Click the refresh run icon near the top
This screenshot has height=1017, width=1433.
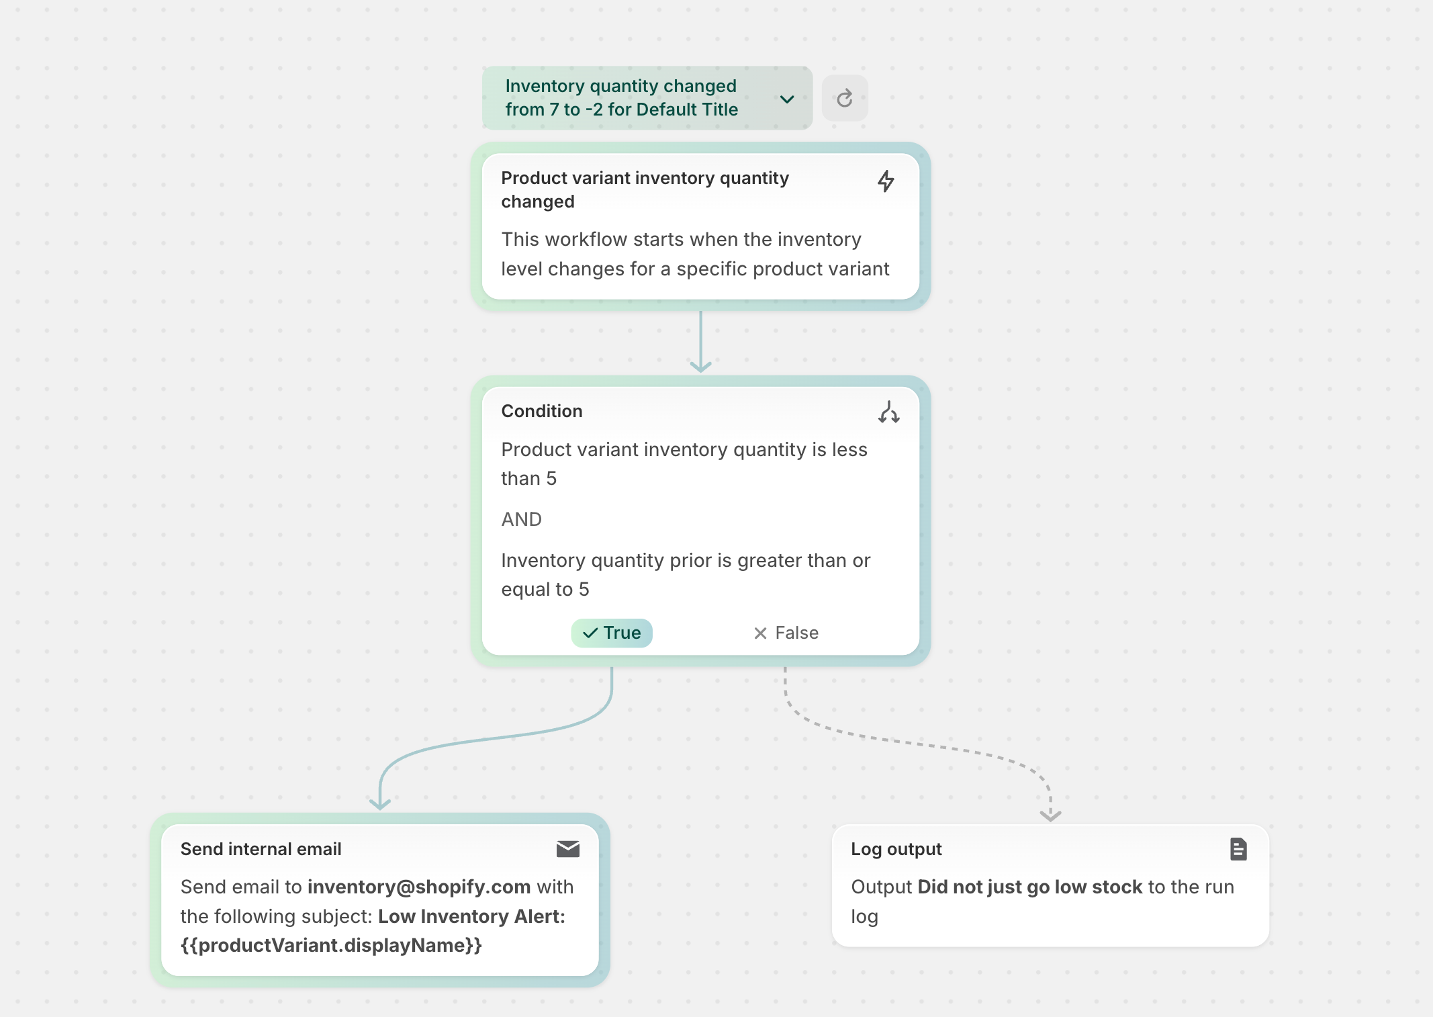845,97
